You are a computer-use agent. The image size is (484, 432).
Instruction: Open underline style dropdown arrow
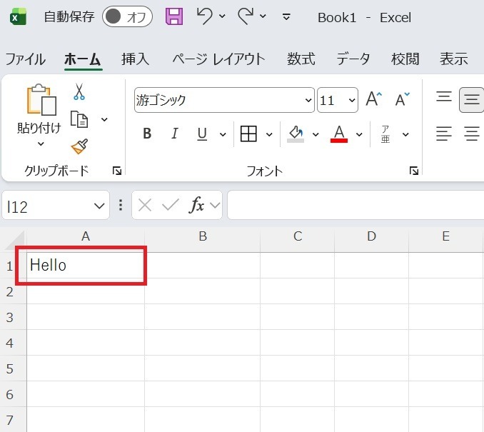click(x=223, y=134)
